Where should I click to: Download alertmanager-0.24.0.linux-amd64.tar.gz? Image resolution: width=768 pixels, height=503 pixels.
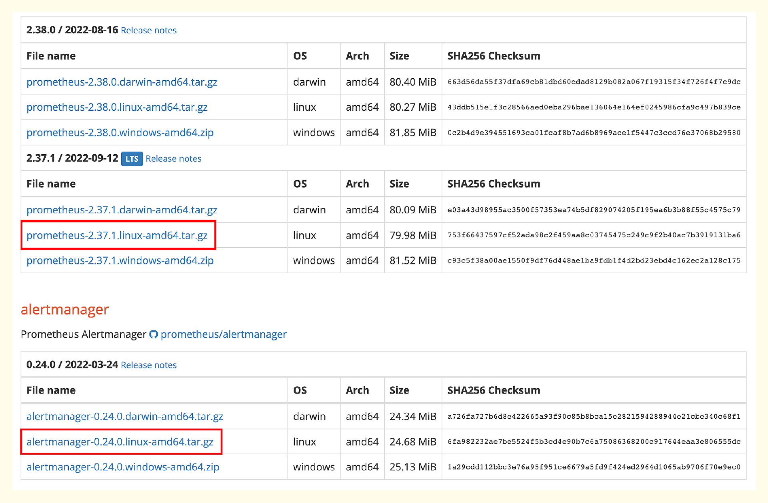[x=120, y=442]
